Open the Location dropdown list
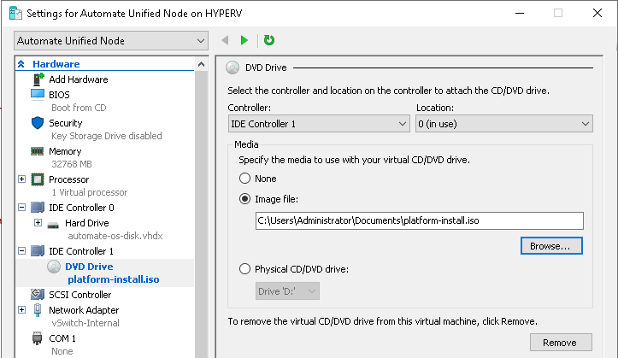The width and height of the screenshot is (618, 358). [x=503, y=124]
